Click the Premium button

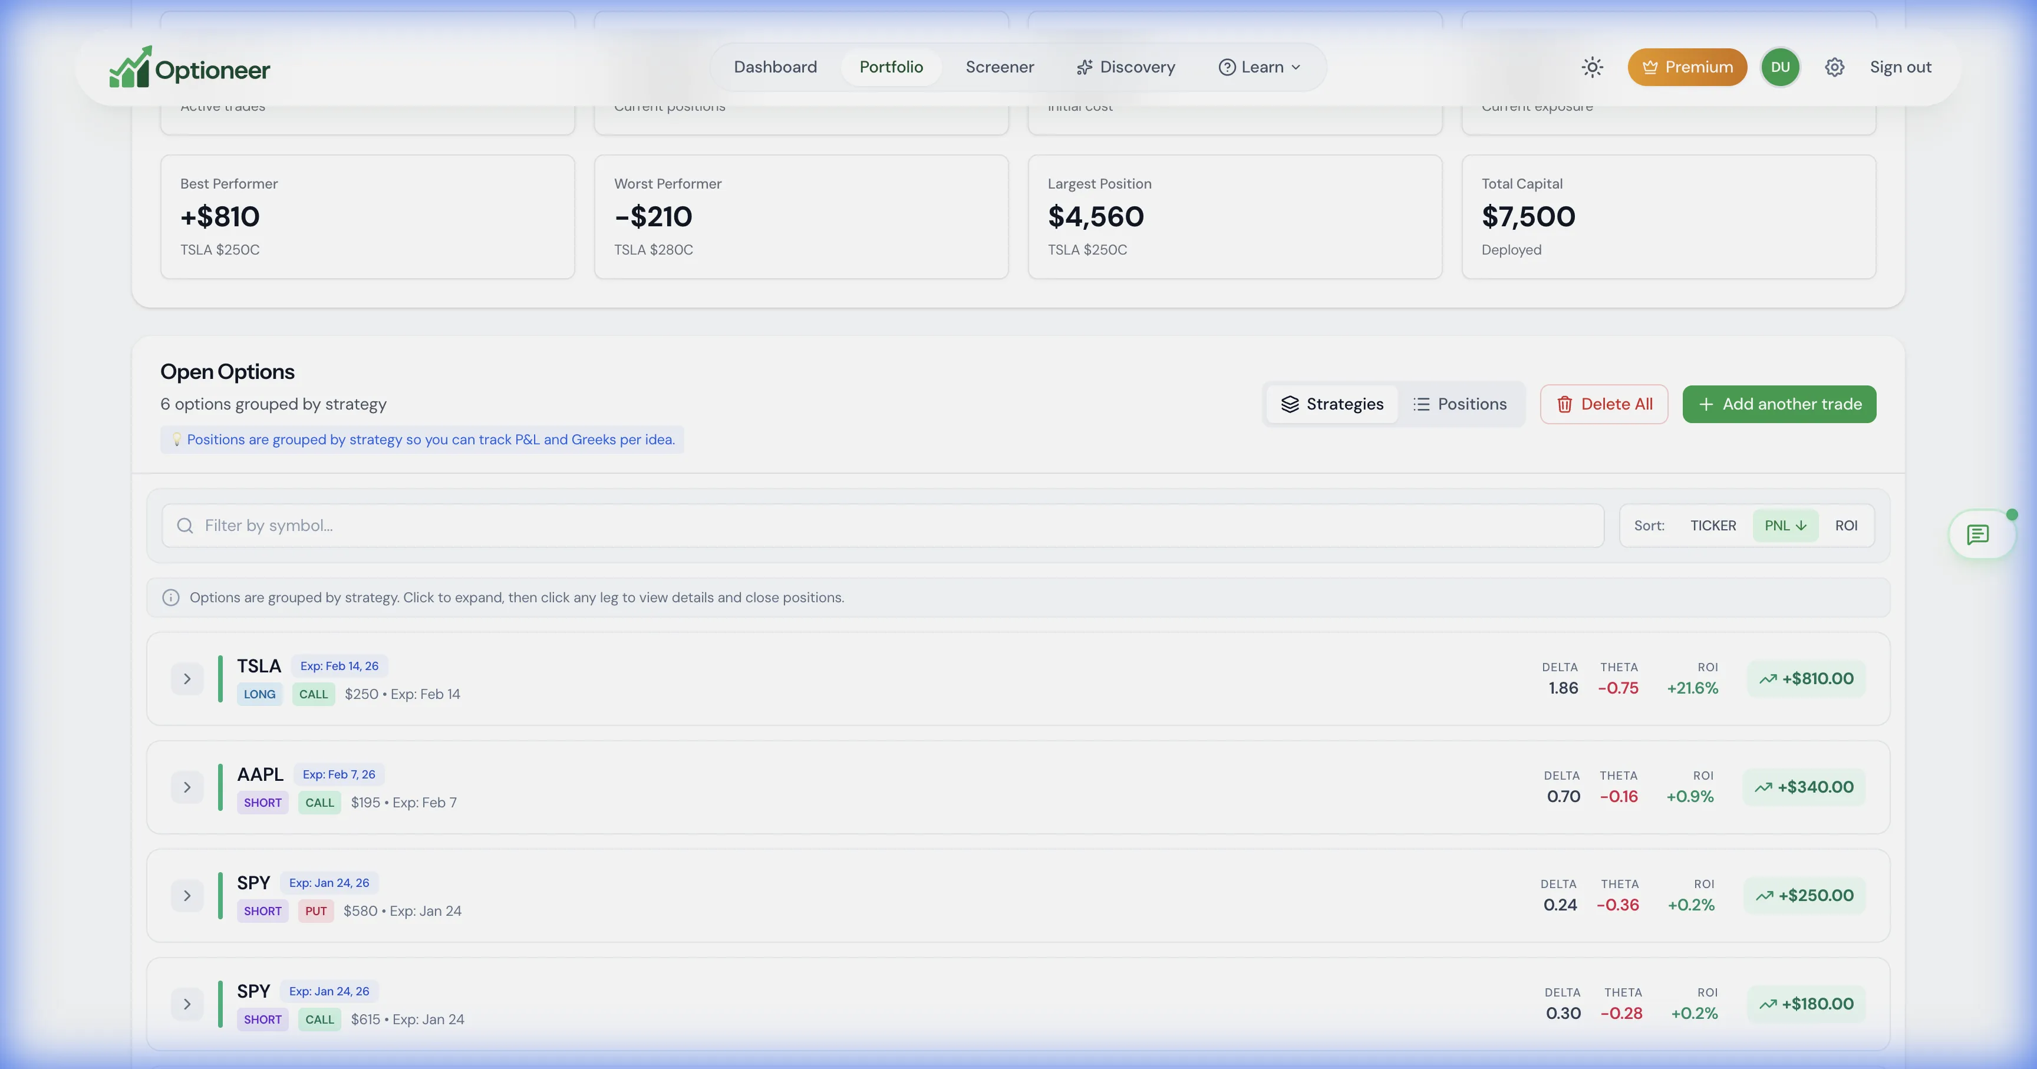(1687, 67)
